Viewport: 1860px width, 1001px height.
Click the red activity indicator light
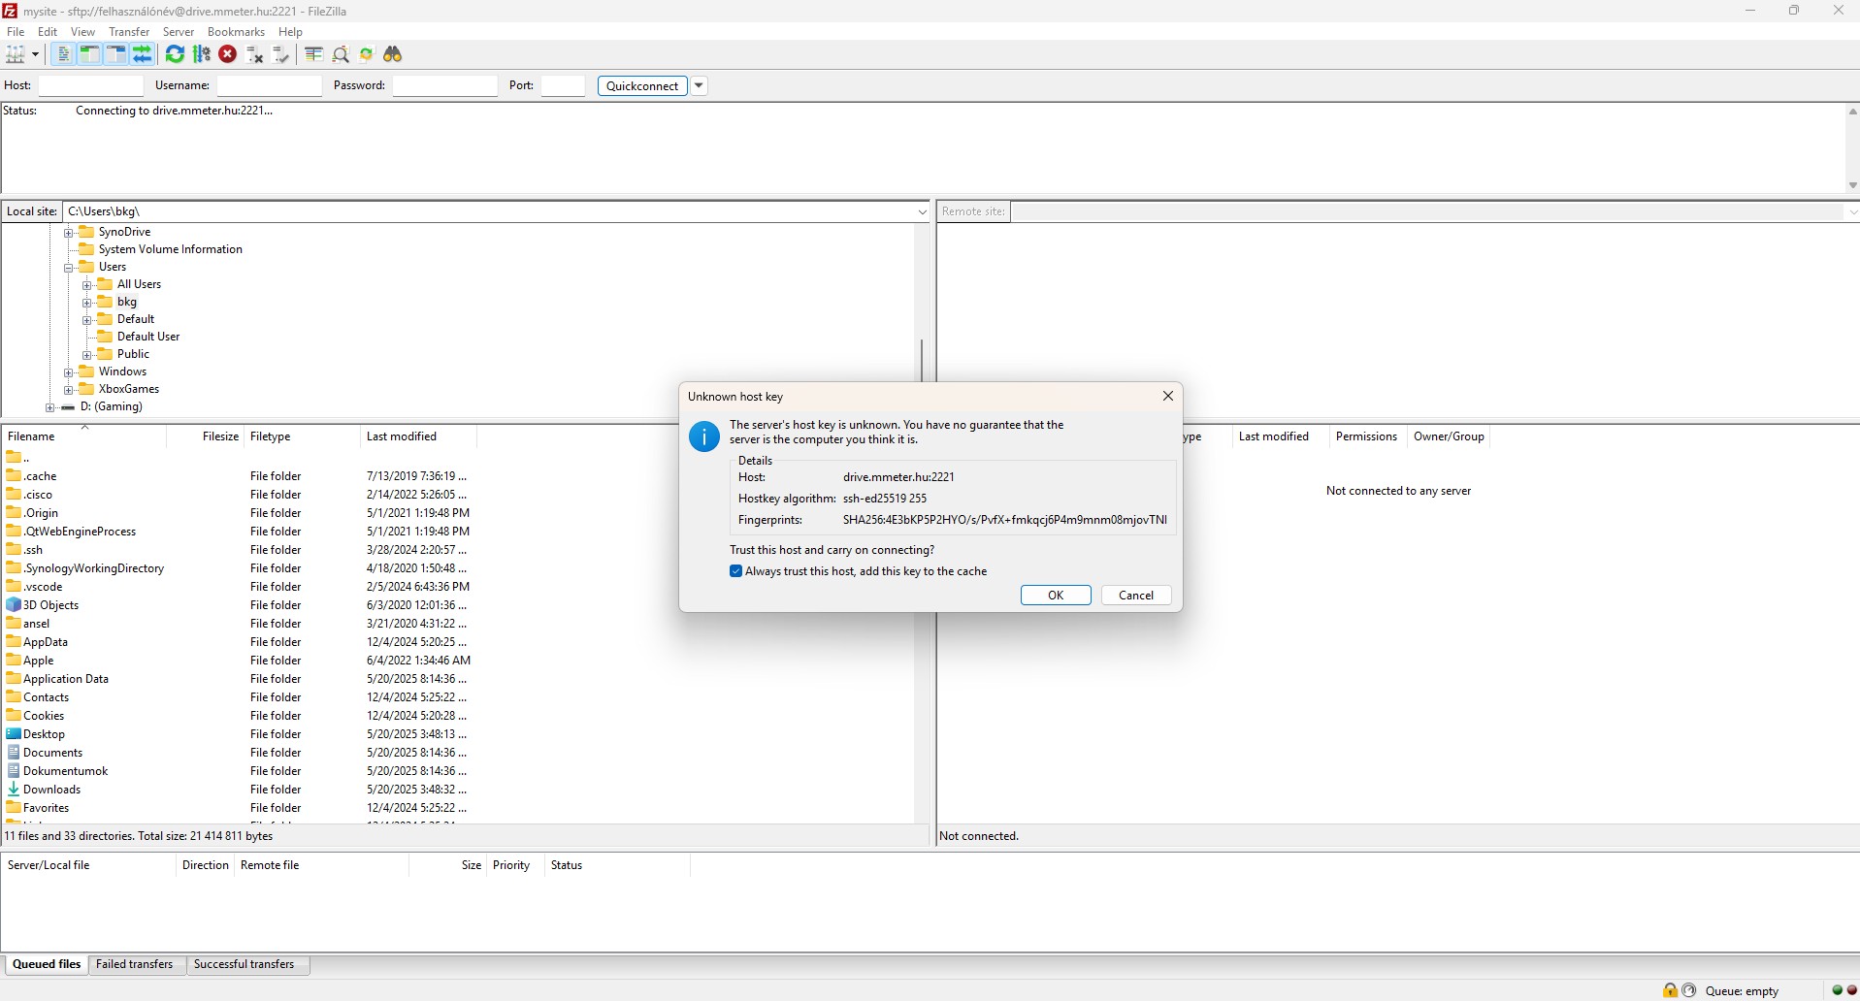pyautogui.click(x=1851, y=990)
